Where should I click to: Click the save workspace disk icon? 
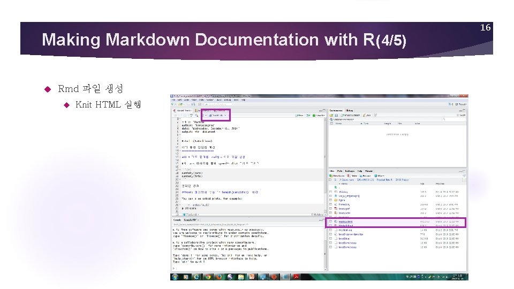(336, 116)
